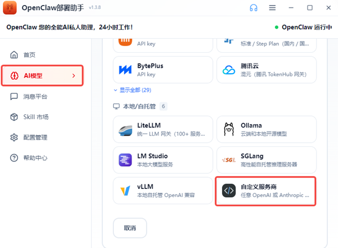Viewport: 338px width, 248px height.
Task: Click the 配置管理 gear icon
Action: 14,137
